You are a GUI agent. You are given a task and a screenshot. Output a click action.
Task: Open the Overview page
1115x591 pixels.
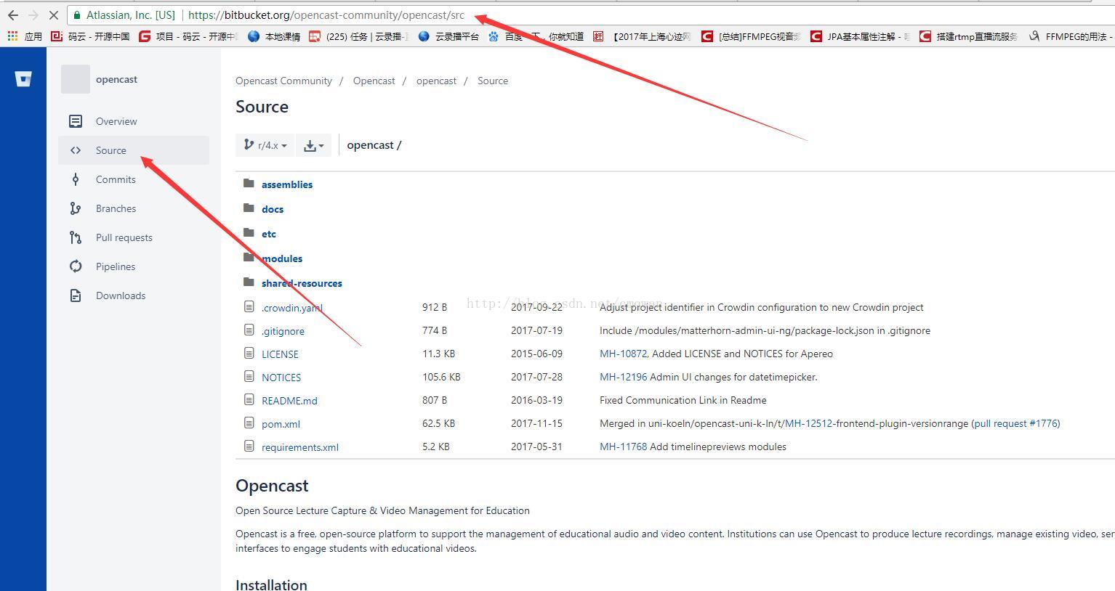tap(116, 121)
